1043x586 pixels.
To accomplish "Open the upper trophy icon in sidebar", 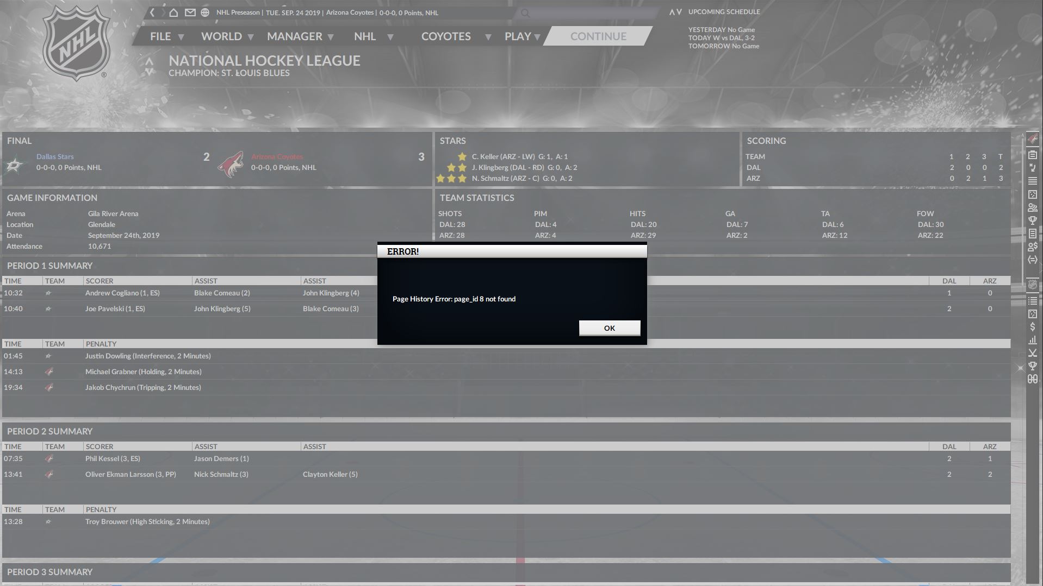I will point(1032,220).
